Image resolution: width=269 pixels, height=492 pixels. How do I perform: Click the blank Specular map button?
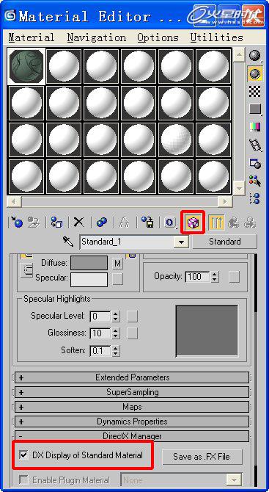118,279
